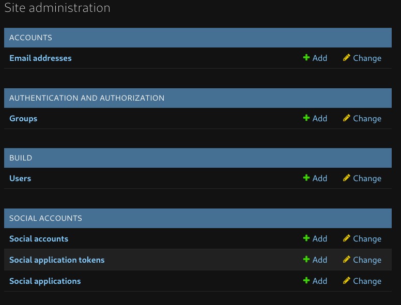This screenshot has width=401, height=305.
Task: Open the ACCOUNTS app section header
Action: point(30,38)
